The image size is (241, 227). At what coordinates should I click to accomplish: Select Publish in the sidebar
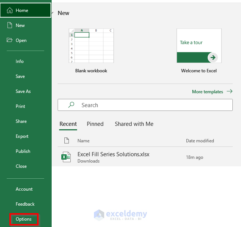(x=23, y=151)
